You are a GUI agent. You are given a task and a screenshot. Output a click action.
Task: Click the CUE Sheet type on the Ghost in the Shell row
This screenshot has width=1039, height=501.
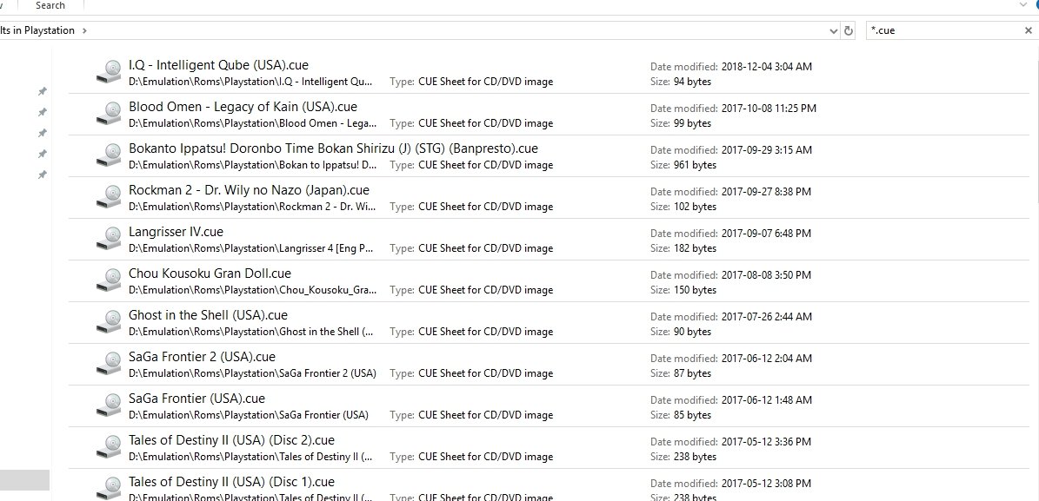486,333
